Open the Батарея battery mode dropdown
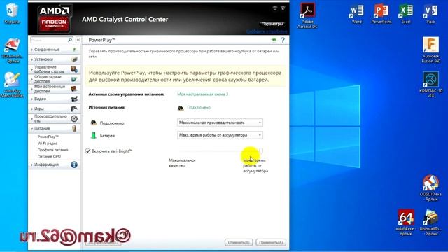 (x=220, y=135)
